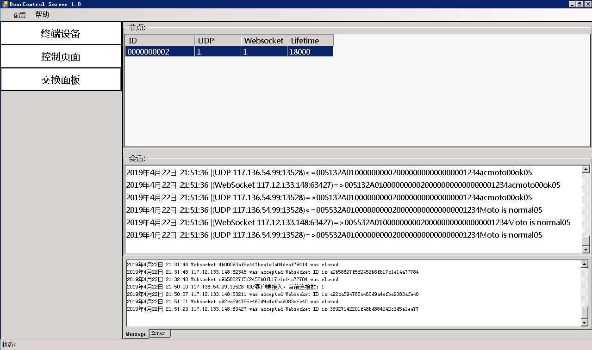Image resolution: width=592 pixels, height=350 pixels.
Task: Click the DoorControl Server title bar icon
Action: click(x=5, y=4)
